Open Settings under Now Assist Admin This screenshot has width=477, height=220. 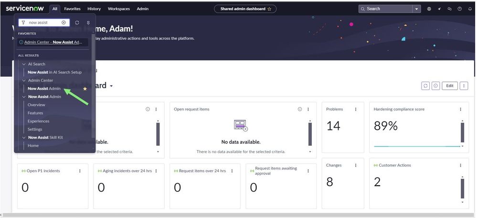click(35, 129)
